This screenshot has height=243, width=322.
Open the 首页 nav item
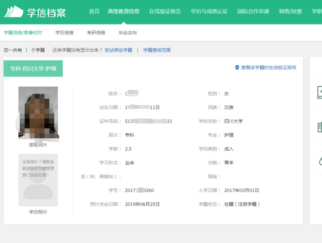coord(94,11)
